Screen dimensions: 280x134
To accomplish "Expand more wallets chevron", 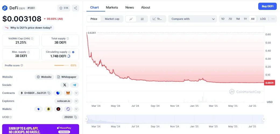I will 76,109.
